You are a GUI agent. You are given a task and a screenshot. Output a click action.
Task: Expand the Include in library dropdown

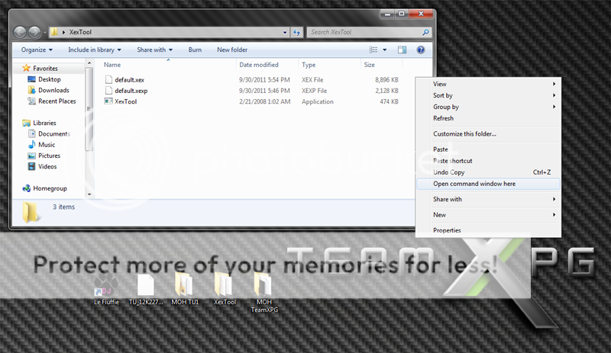click(95, 50)
